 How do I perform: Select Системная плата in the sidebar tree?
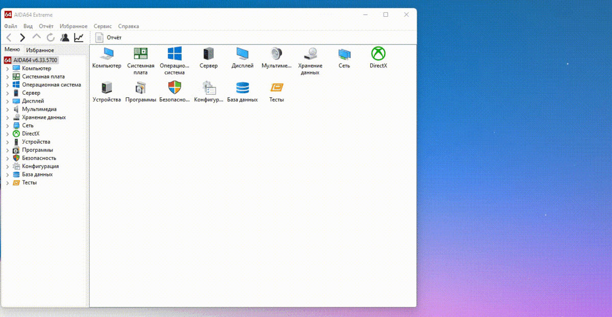tap(43, 76)
